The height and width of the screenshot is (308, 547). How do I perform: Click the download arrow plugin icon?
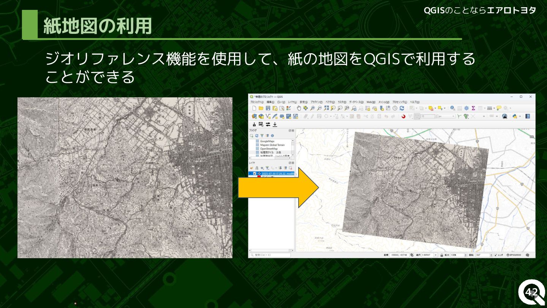[275, 124]
